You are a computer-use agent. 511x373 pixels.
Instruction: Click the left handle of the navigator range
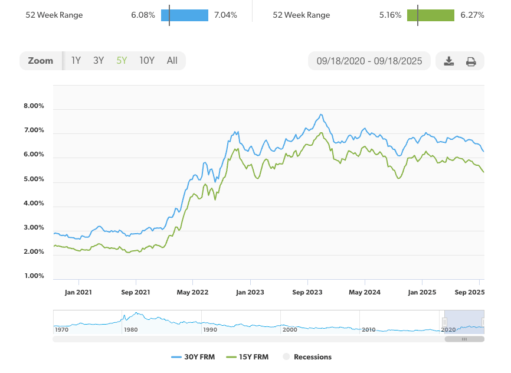[x=444, y=321]
